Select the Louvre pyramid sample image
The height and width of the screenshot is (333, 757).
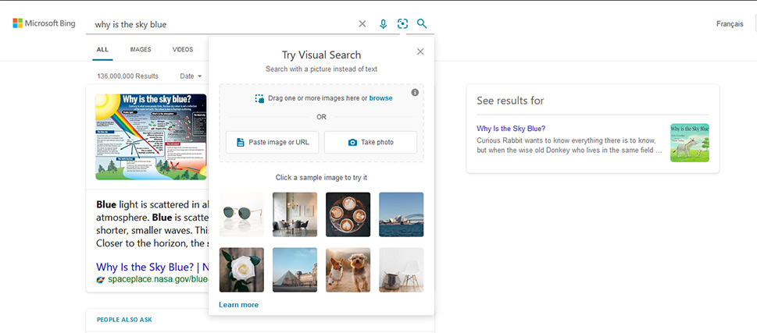295,270
